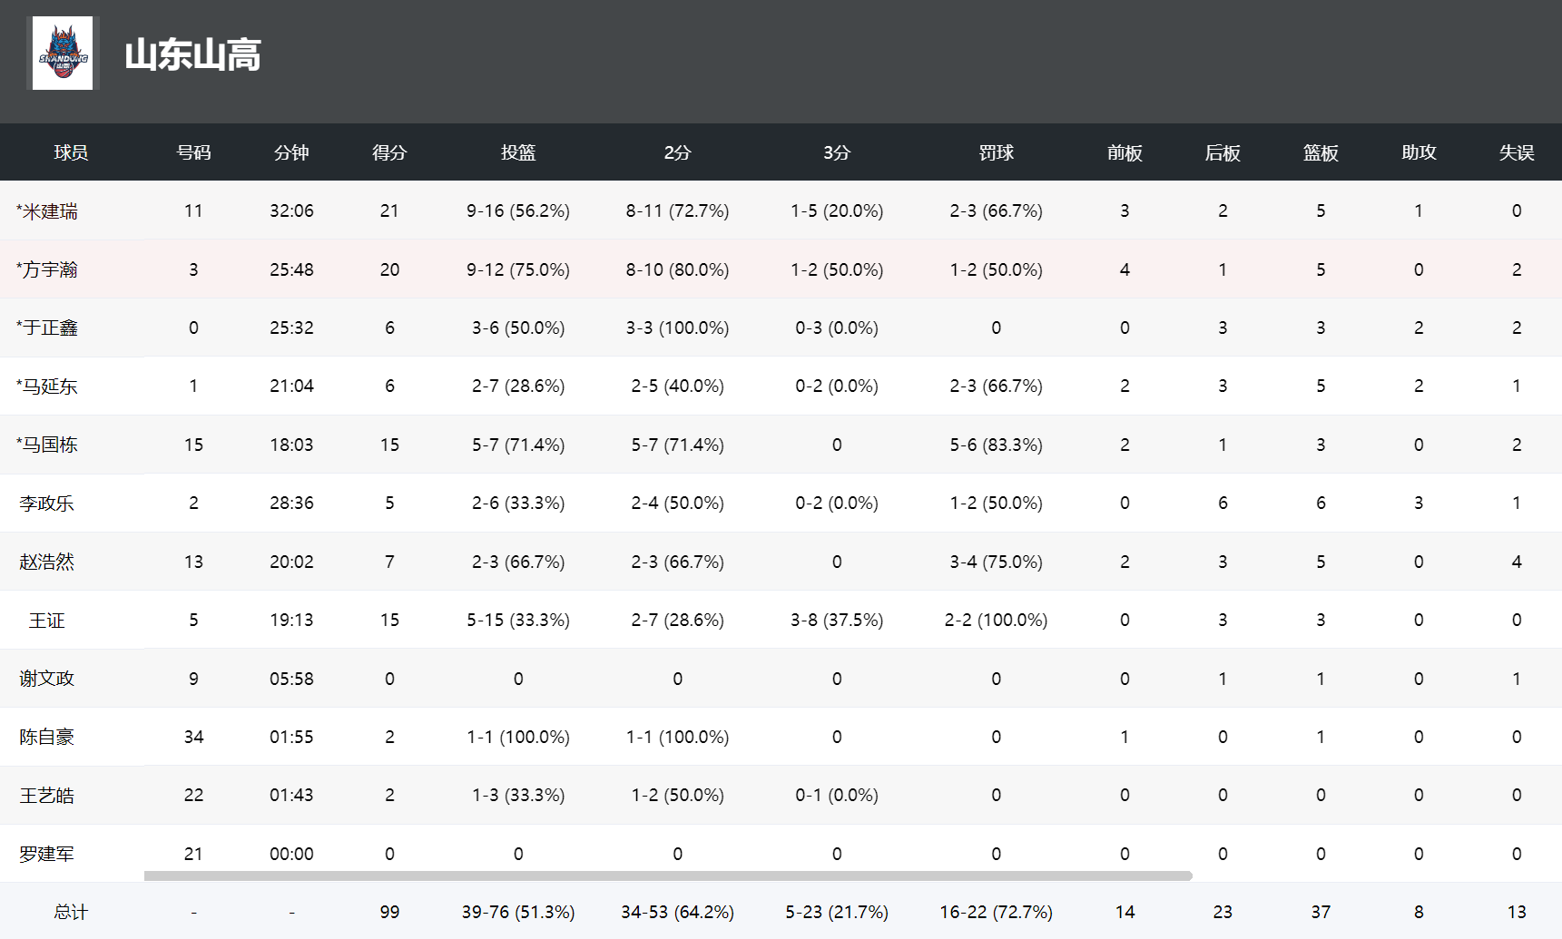1562x939 pixels.
Task: Select the 3分 column header
Action: tap(837, 152)
